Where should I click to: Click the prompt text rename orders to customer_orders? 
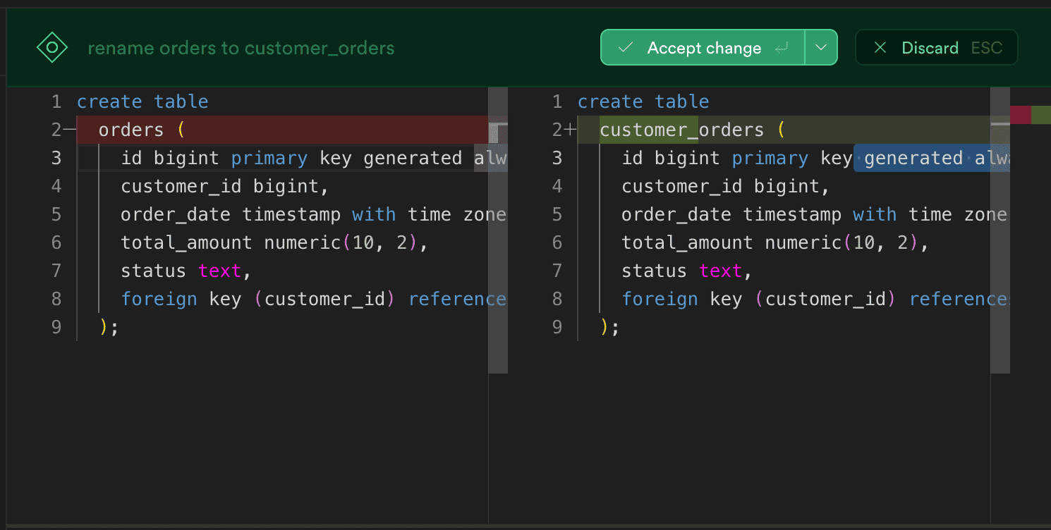click(241, 48)
